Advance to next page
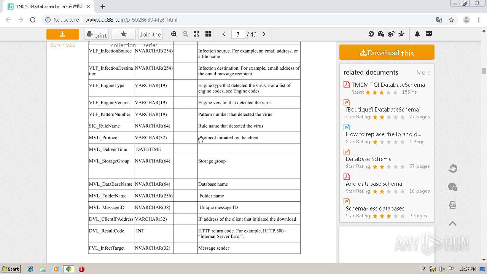Viewport: 487px width, 274px height. 264,34
